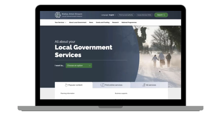Open the Language English dropdown
Screen dimensions: 221x114
click(x=109, y=15)
